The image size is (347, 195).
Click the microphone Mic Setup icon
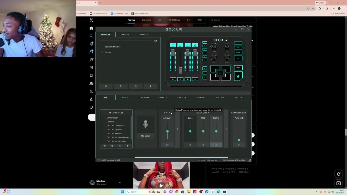pos(146,124)
